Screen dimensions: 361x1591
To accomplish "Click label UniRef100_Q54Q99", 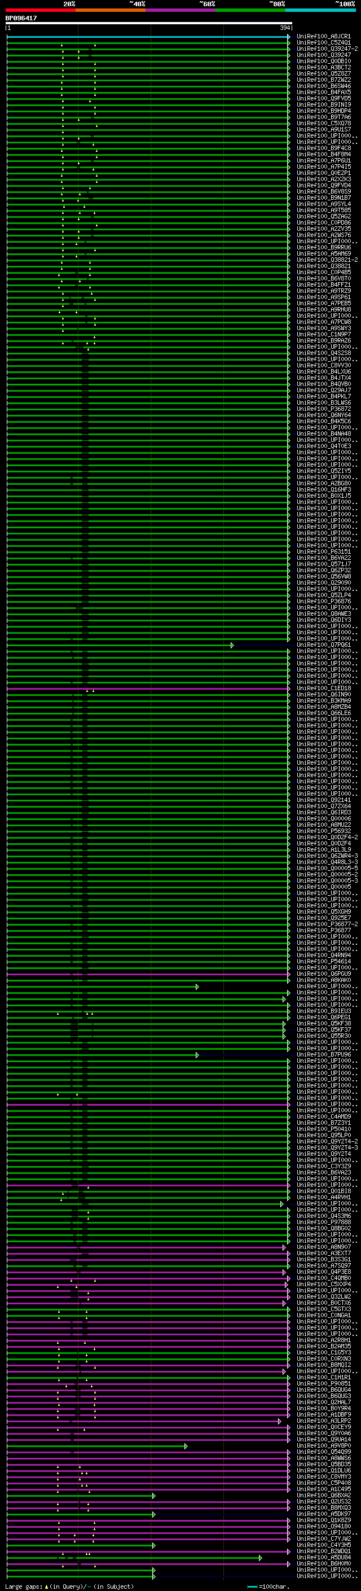I will (324, 1452).
